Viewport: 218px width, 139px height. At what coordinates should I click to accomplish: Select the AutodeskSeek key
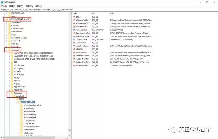[x=30, y=117]
